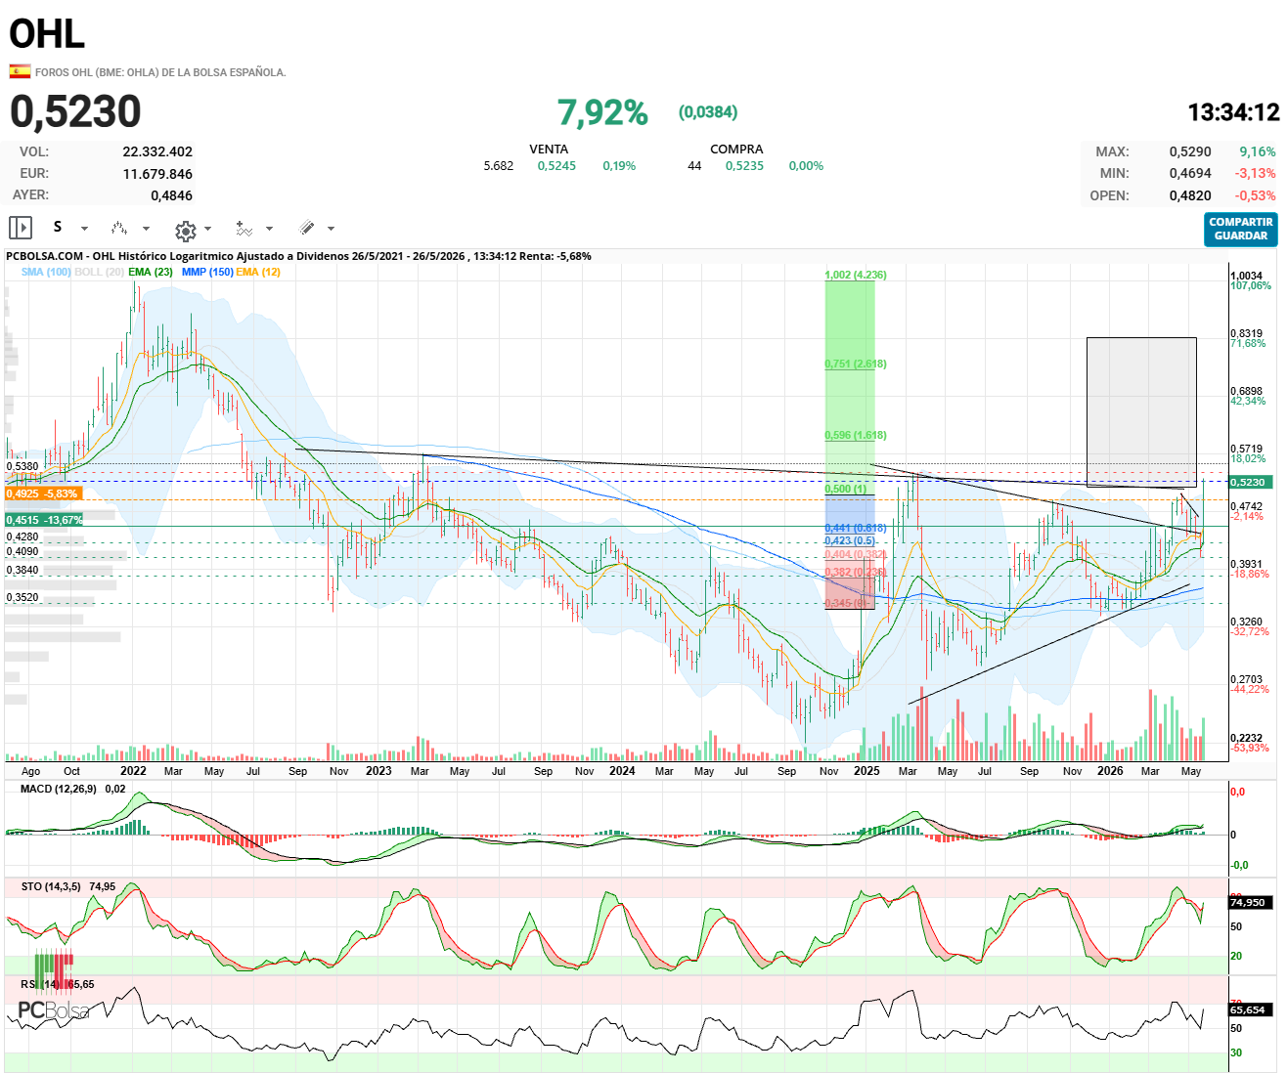The width and height of the screenshot is (1288, 1073).
Task: Click the 7,92% change percentage
Action: point(602,112)
